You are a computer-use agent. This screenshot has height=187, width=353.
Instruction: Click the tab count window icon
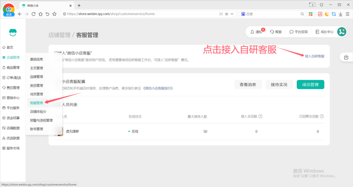[x=312, y=5]
